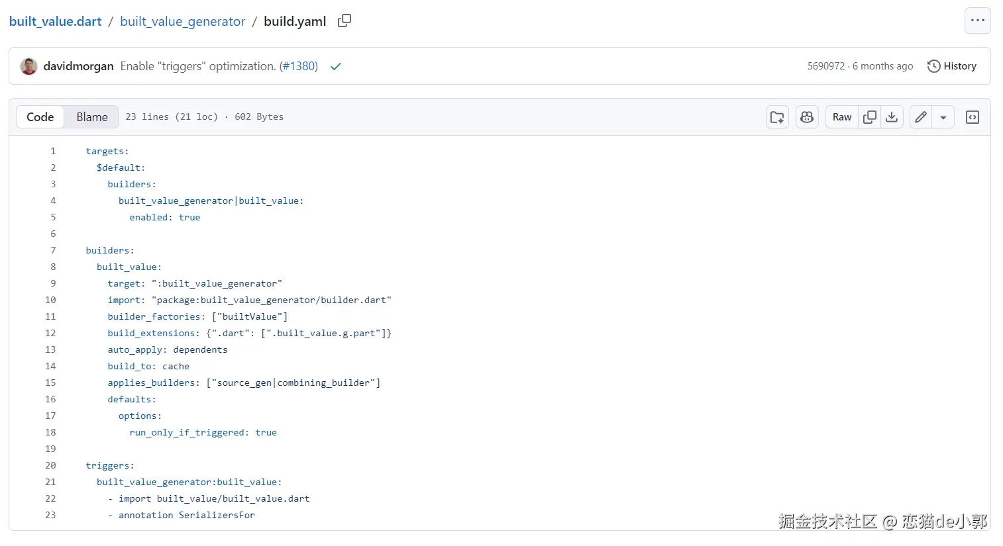The width and height of the screenshot is (1003, 546).
Task: Click the Copilot icon in file toolbar
Action: point(806,117)
